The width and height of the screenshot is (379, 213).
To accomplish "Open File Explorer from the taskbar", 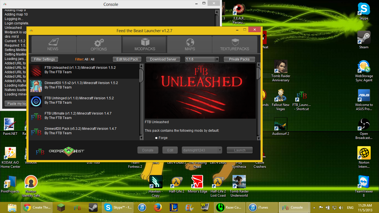I will point(12,207).
